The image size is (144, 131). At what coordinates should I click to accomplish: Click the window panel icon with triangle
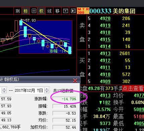[66, 11]
